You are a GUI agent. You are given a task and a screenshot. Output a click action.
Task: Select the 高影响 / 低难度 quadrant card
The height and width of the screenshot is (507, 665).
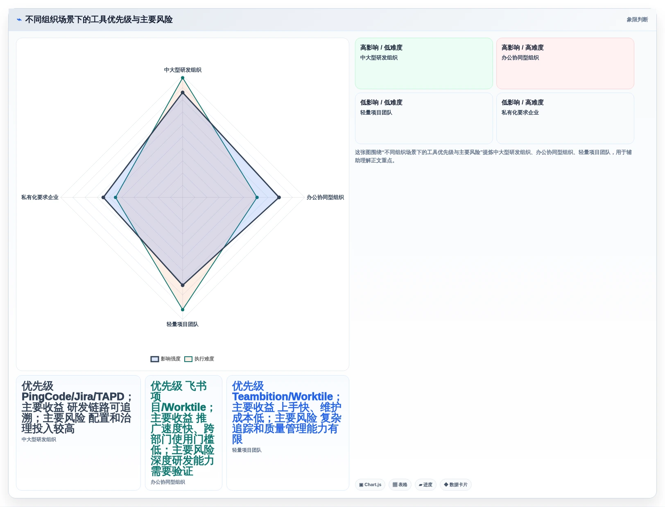click(424, 63)
